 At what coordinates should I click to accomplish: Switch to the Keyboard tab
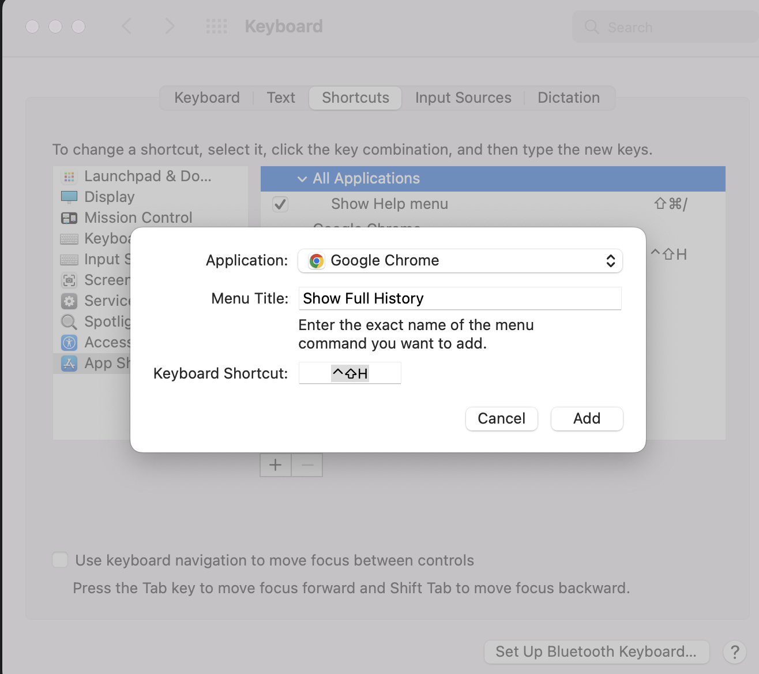tap(207, 98)
